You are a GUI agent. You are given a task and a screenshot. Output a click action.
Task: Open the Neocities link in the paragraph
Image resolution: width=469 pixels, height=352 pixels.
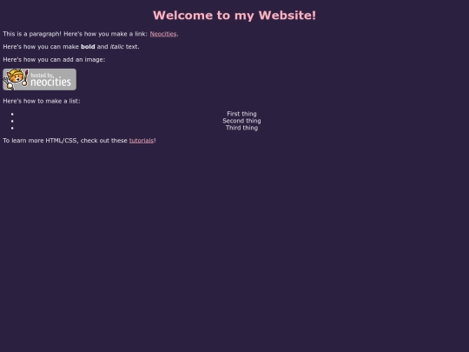pyautogui.click(x=163, y=34)
